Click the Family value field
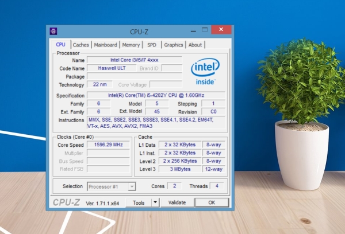 point(98,103)
